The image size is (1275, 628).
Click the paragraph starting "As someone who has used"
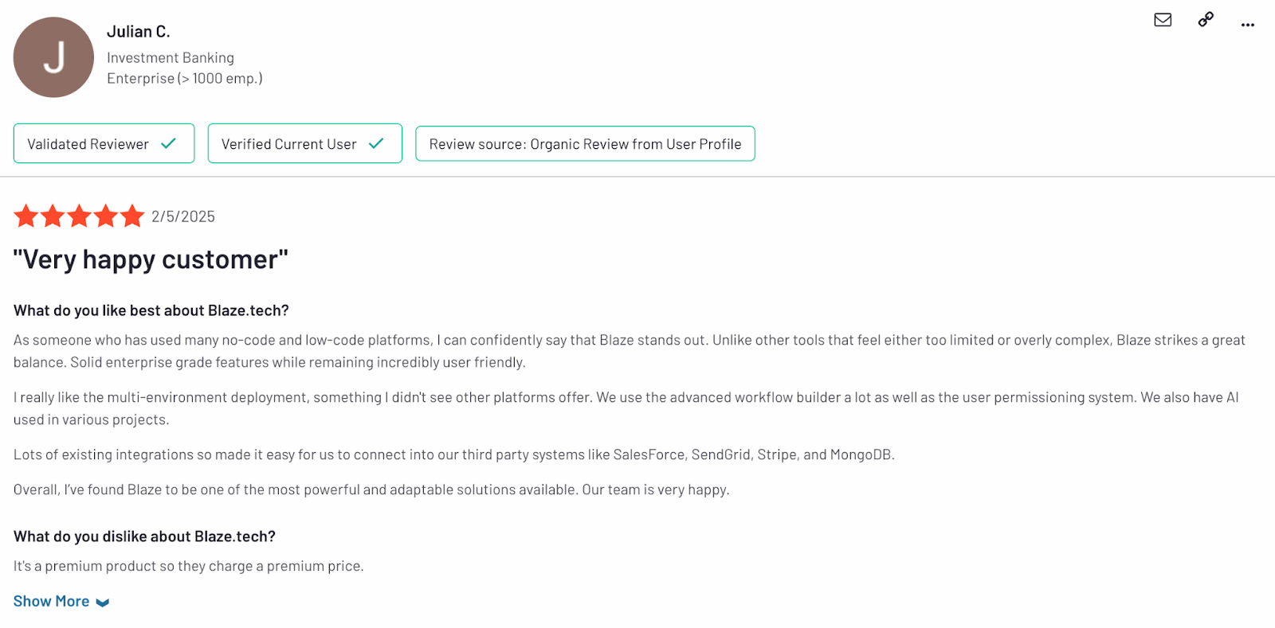(x=630, y=351)
